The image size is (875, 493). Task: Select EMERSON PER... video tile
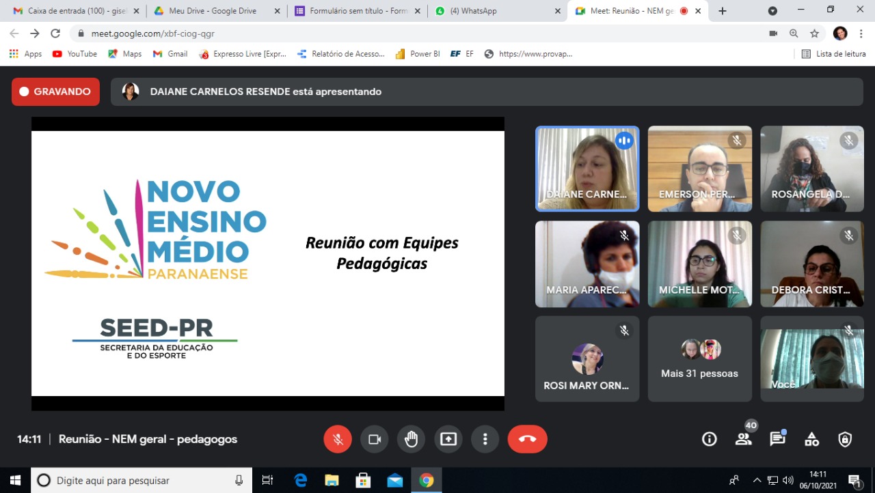700,169
